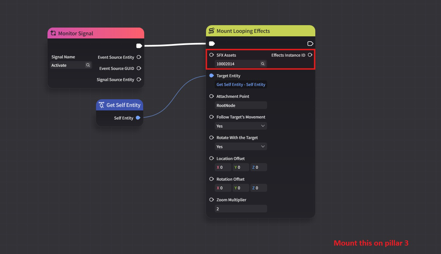Screen dimensions: 441x254
Task: Click the Get Self Entity node icon
Action: click(101, 105)
